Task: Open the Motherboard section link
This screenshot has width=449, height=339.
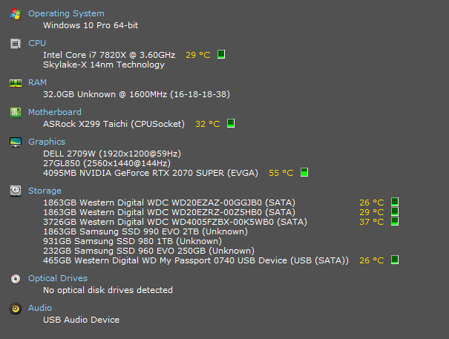Action: (55, 112)
